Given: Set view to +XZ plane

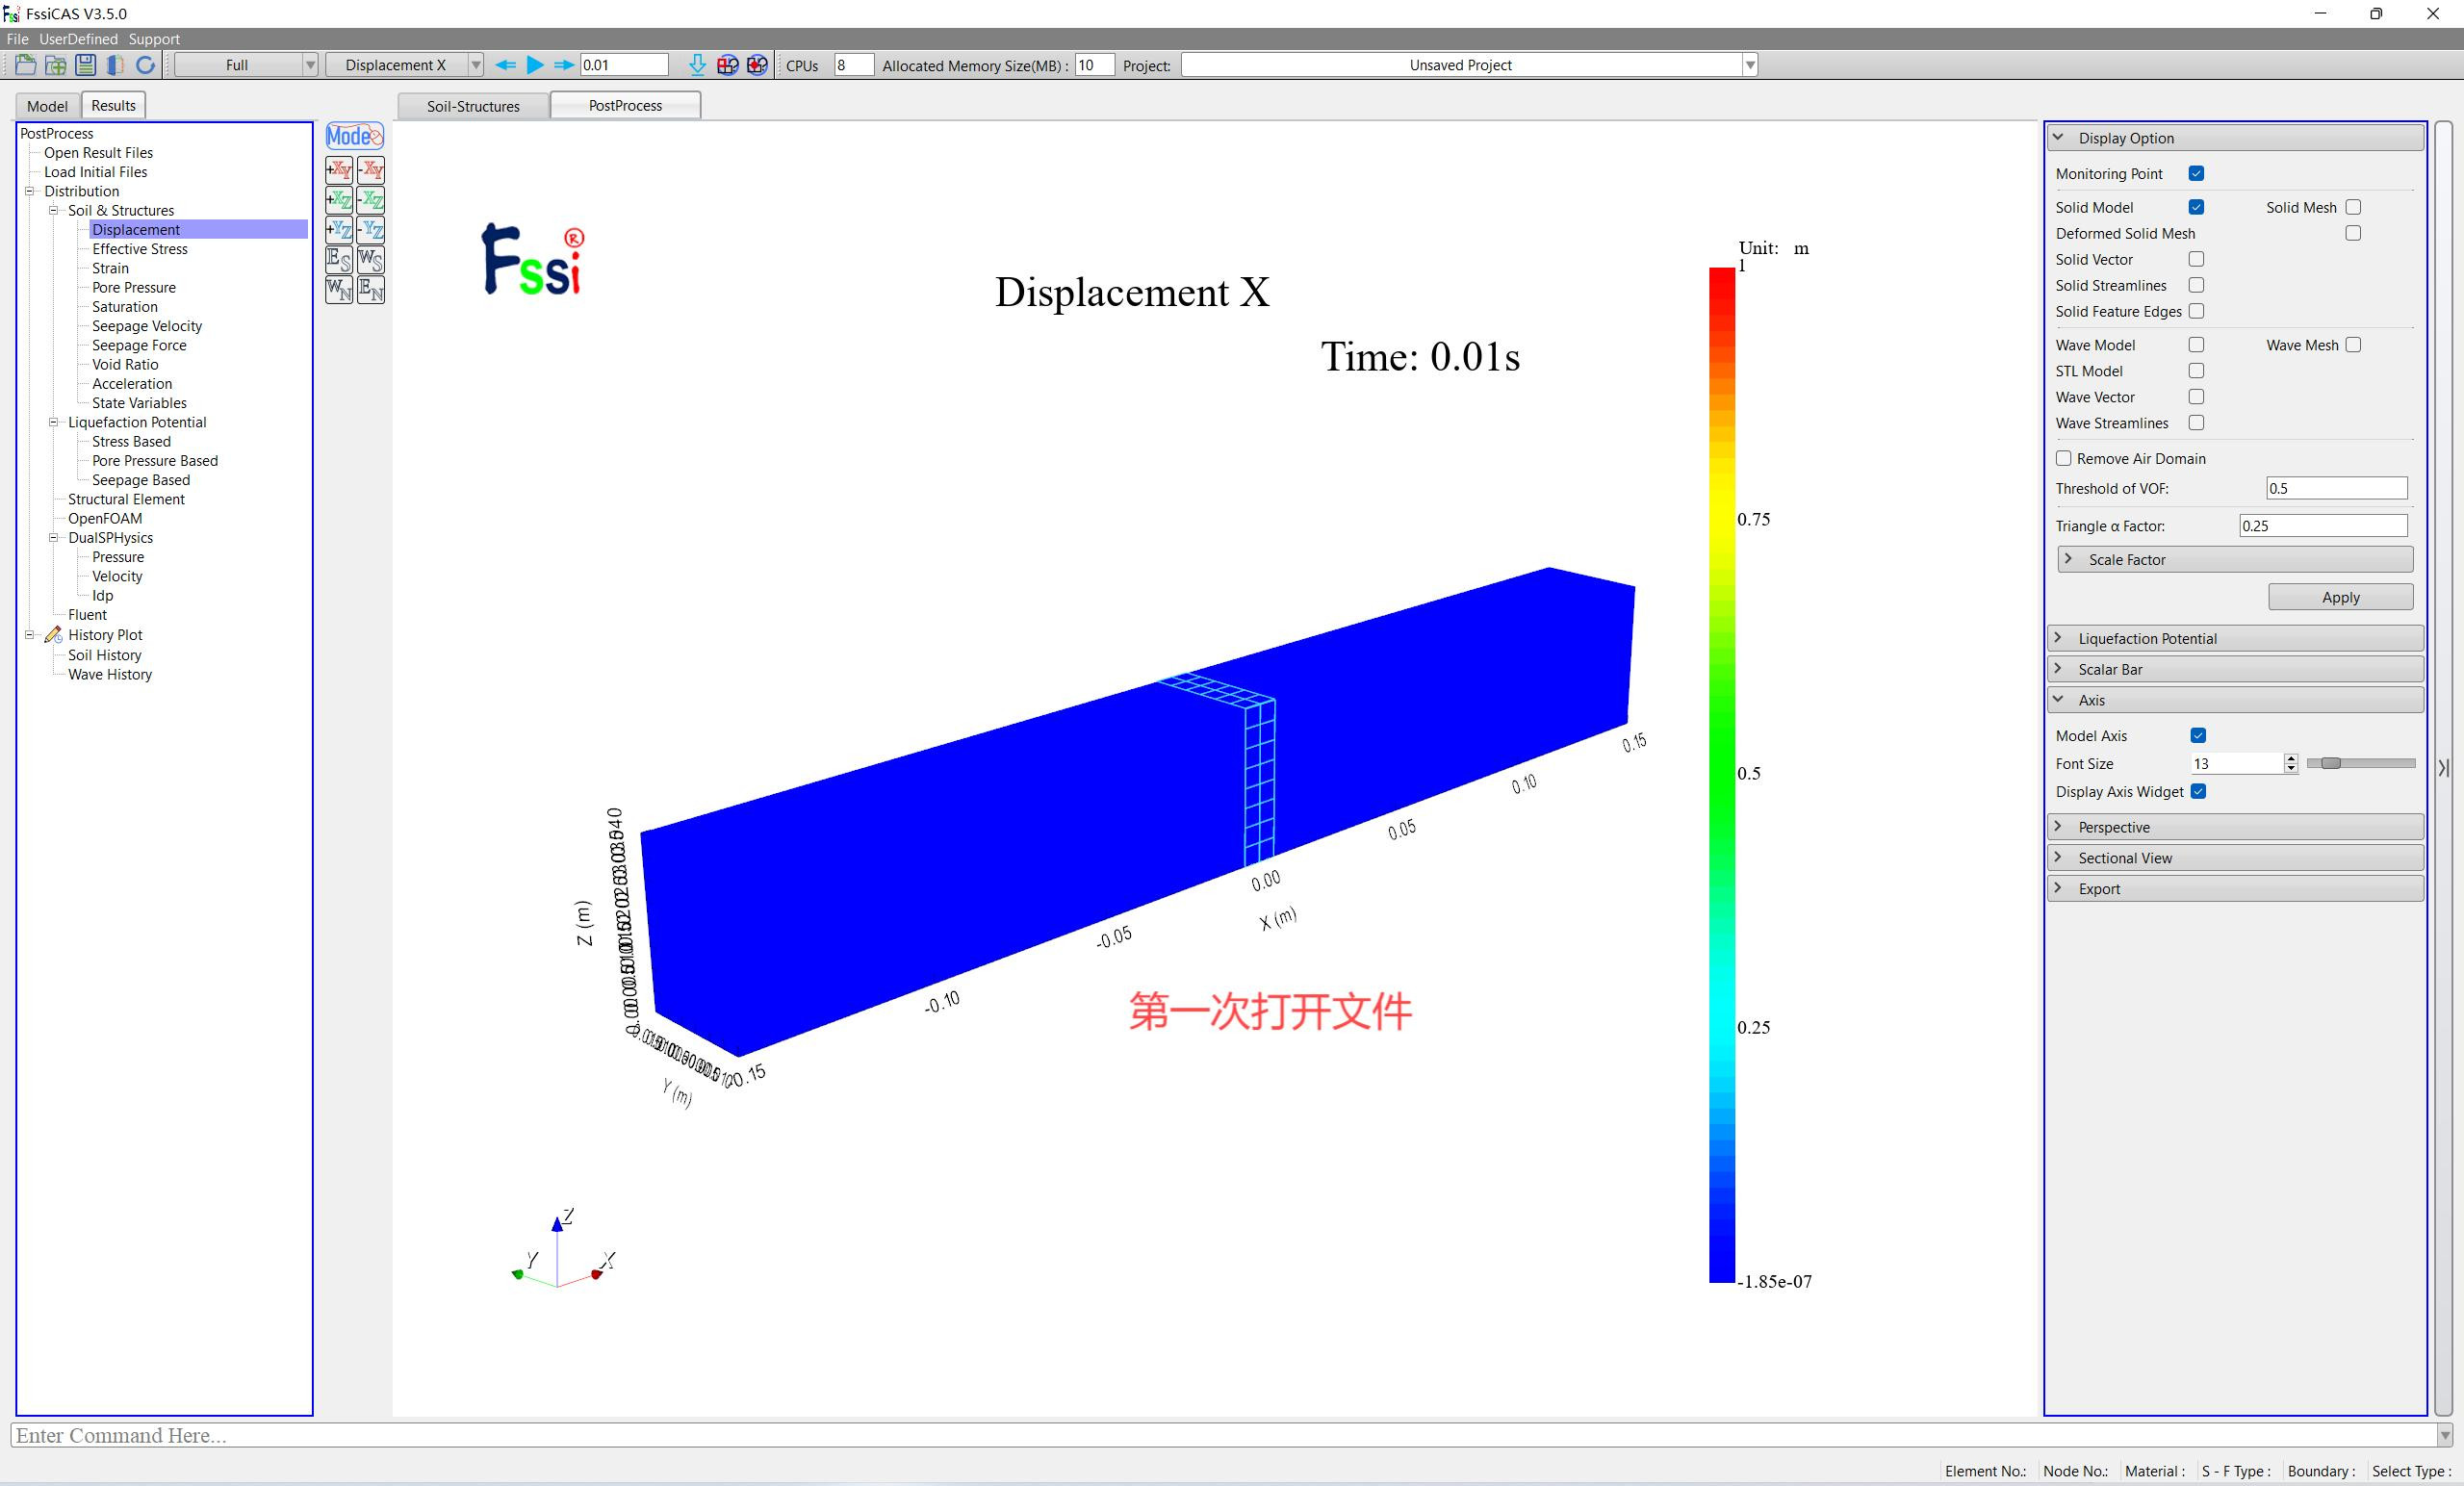Looking at the screenshot, I should [339, 200].
